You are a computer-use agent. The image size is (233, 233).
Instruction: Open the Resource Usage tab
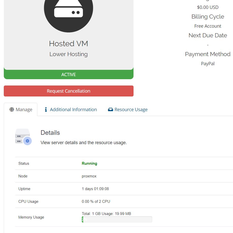coord(128,109)
